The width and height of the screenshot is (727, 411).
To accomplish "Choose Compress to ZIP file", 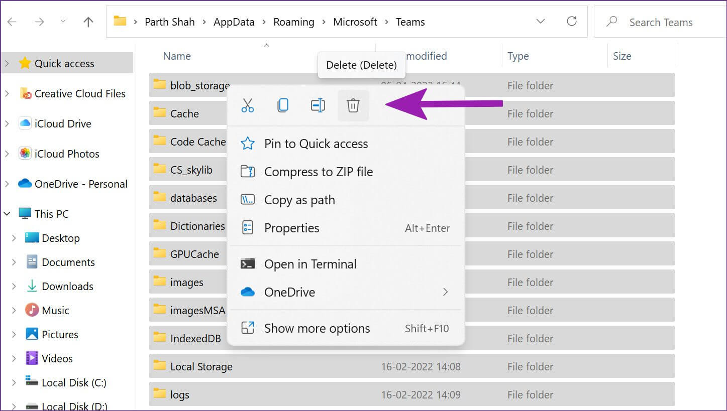I will pos(345,172).
